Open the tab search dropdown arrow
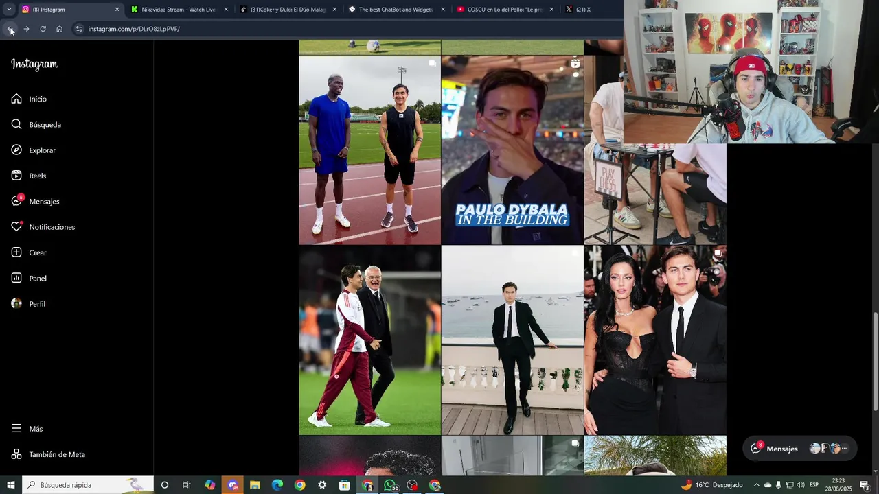Image resolution: width=879 pixels, height=494 pixels. click(x=8, y=10)
